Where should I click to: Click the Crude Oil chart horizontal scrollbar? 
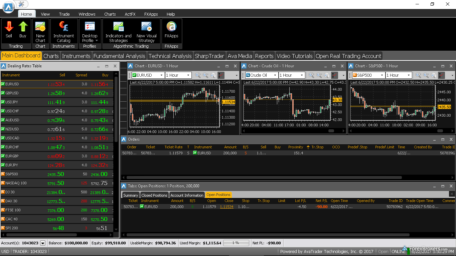point(331,131)
